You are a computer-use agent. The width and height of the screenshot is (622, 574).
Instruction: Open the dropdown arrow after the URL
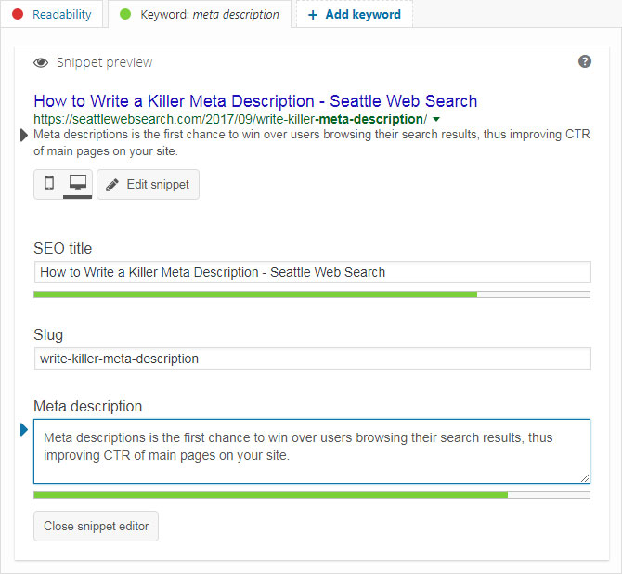[x=436, y=119]
